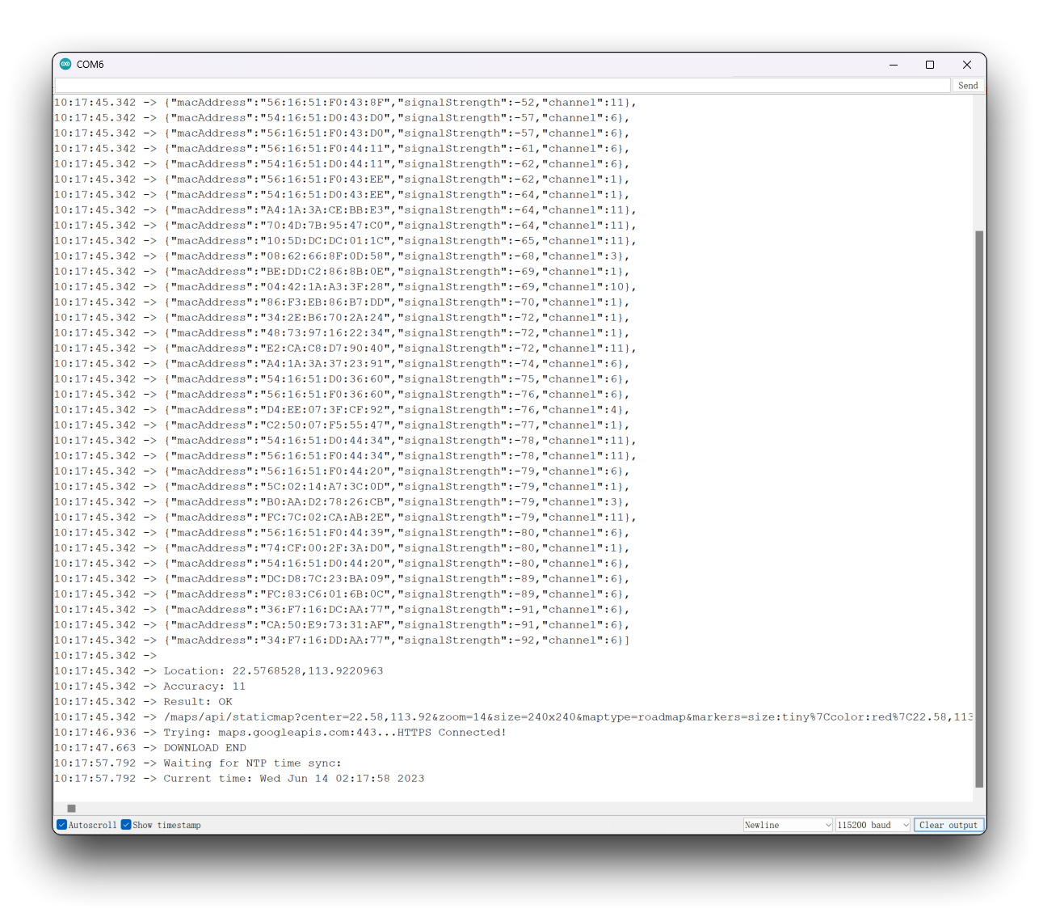Click the 'Trying: maps.googleapis.com:443...HTTPS Connected!' line
1039x913 pixels.
[280, 733]
